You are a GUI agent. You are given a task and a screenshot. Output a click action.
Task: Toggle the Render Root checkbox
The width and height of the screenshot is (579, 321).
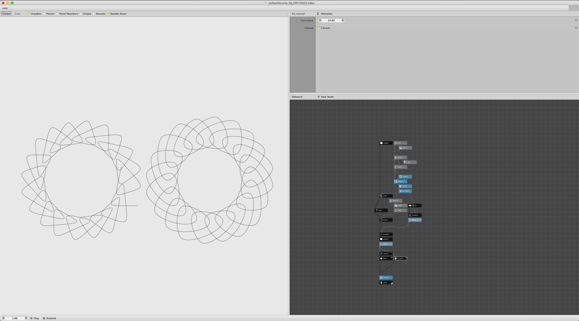point(108,14)
